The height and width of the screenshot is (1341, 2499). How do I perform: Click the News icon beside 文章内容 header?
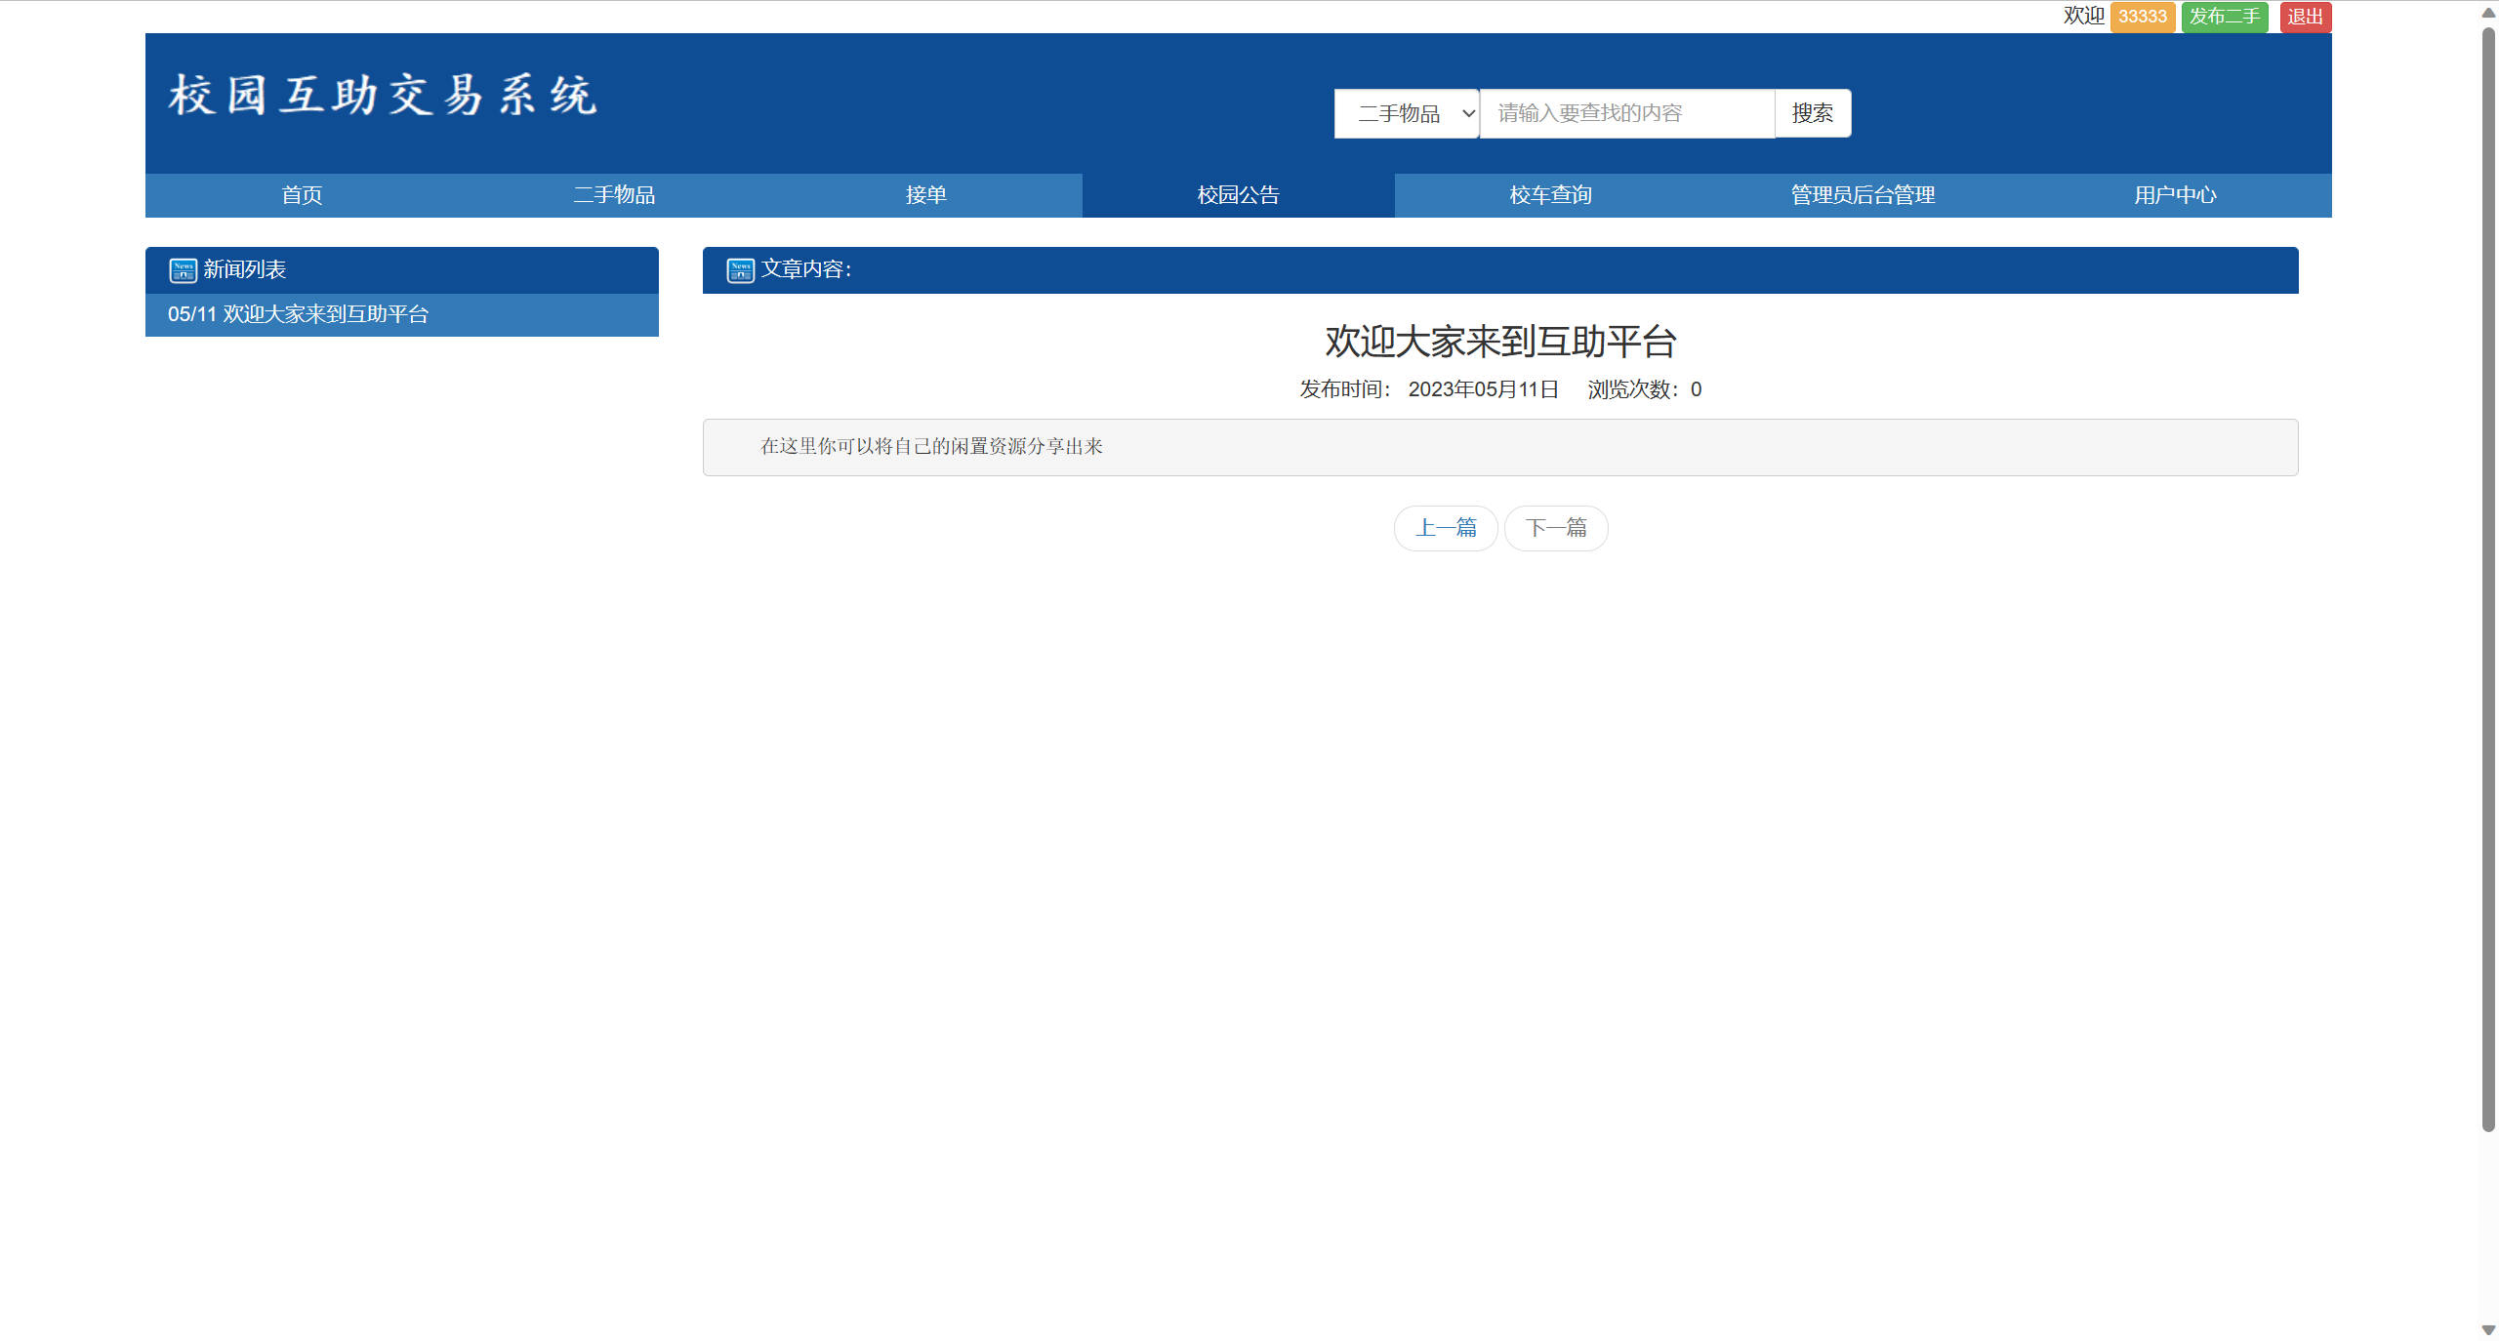click(740, 269)
